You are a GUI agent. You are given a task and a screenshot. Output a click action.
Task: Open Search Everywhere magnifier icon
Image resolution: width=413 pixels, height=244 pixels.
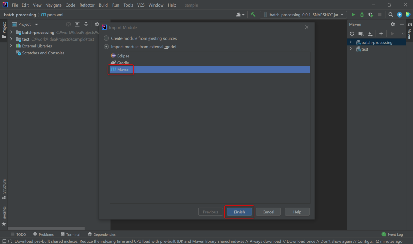coord(391,15)
